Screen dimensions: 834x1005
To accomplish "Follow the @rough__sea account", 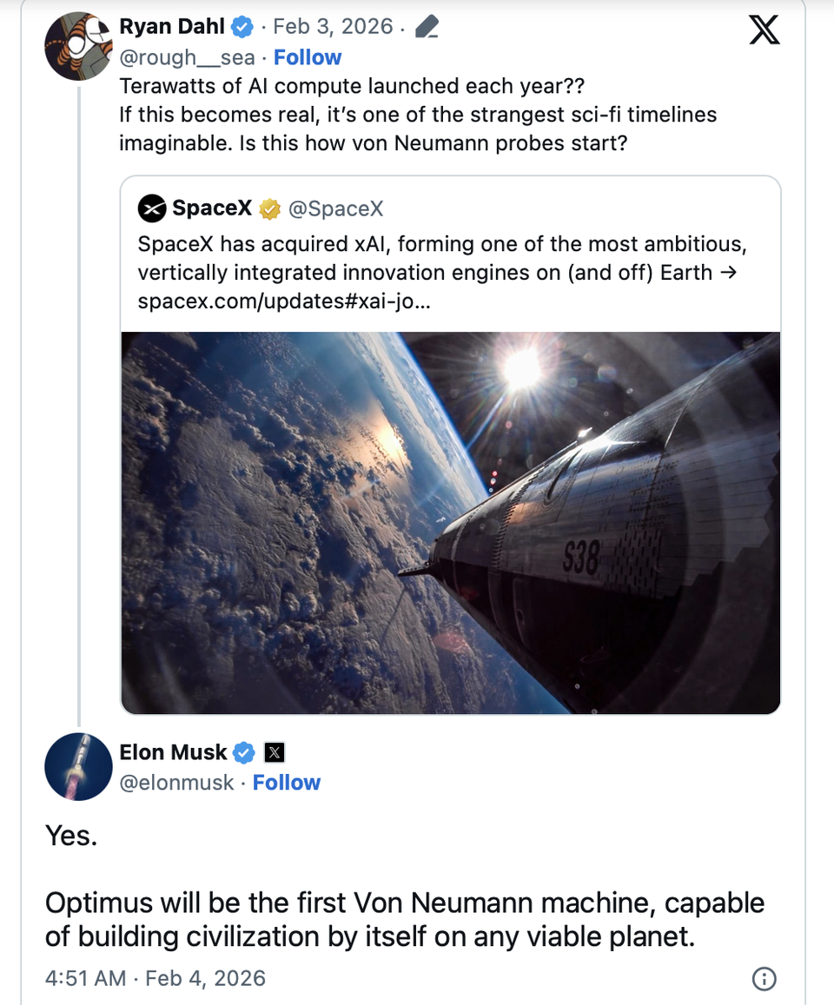I will tap(308, 57).
